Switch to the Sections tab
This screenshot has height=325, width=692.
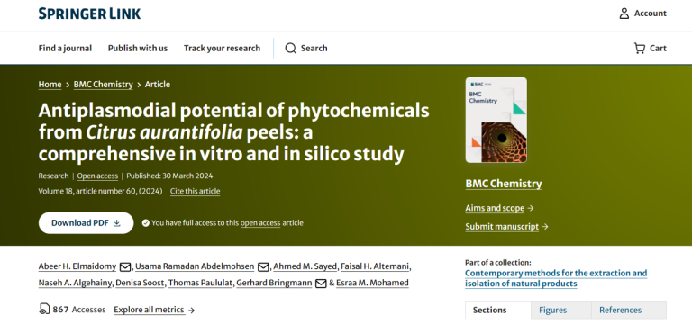tap(497, 310)
